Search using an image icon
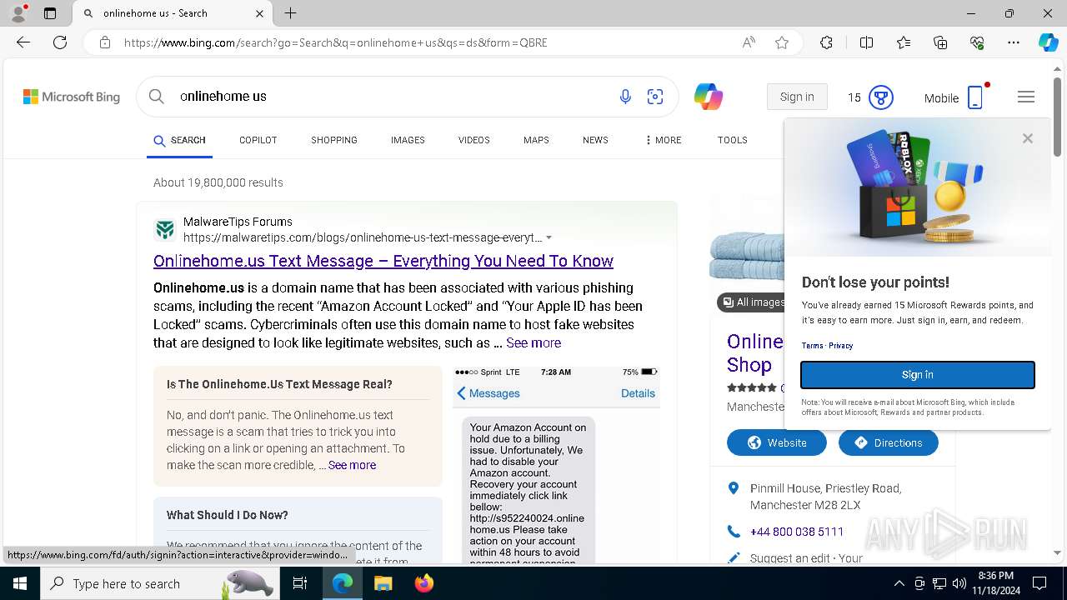The width and height of the screenshot is (1067, 600). [655, 97]
